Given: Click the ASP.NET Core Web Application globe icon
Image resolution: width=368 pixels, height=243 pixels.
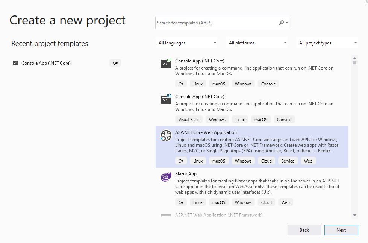Looking at the screenshot, I should pyautogui.click(x=166, y=135).
